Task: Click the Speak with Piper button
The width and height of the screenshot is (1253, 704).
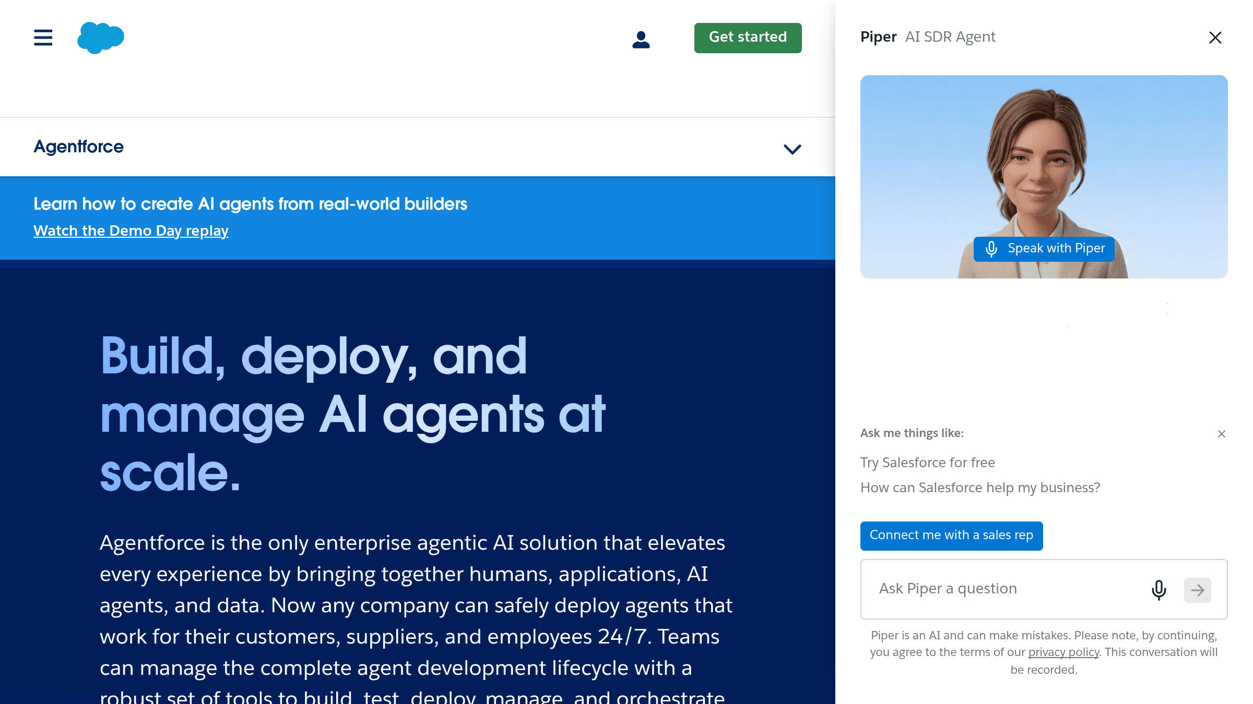Action: point(1044,249)
